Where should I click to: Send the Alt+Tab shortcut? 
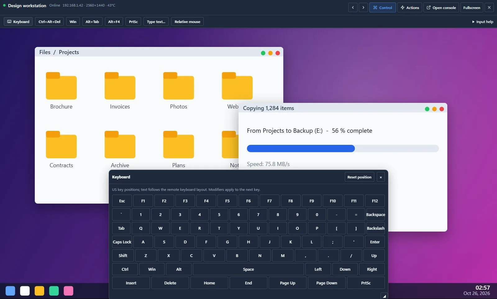click(x=92, y=22)
